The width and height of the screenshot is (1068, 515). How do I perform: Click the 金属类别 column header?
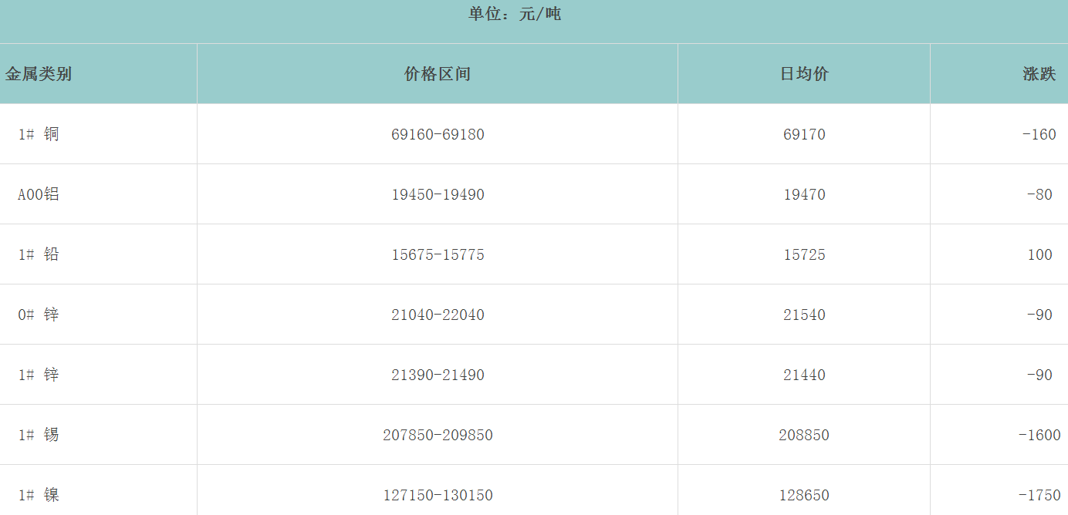pos(39,74)
